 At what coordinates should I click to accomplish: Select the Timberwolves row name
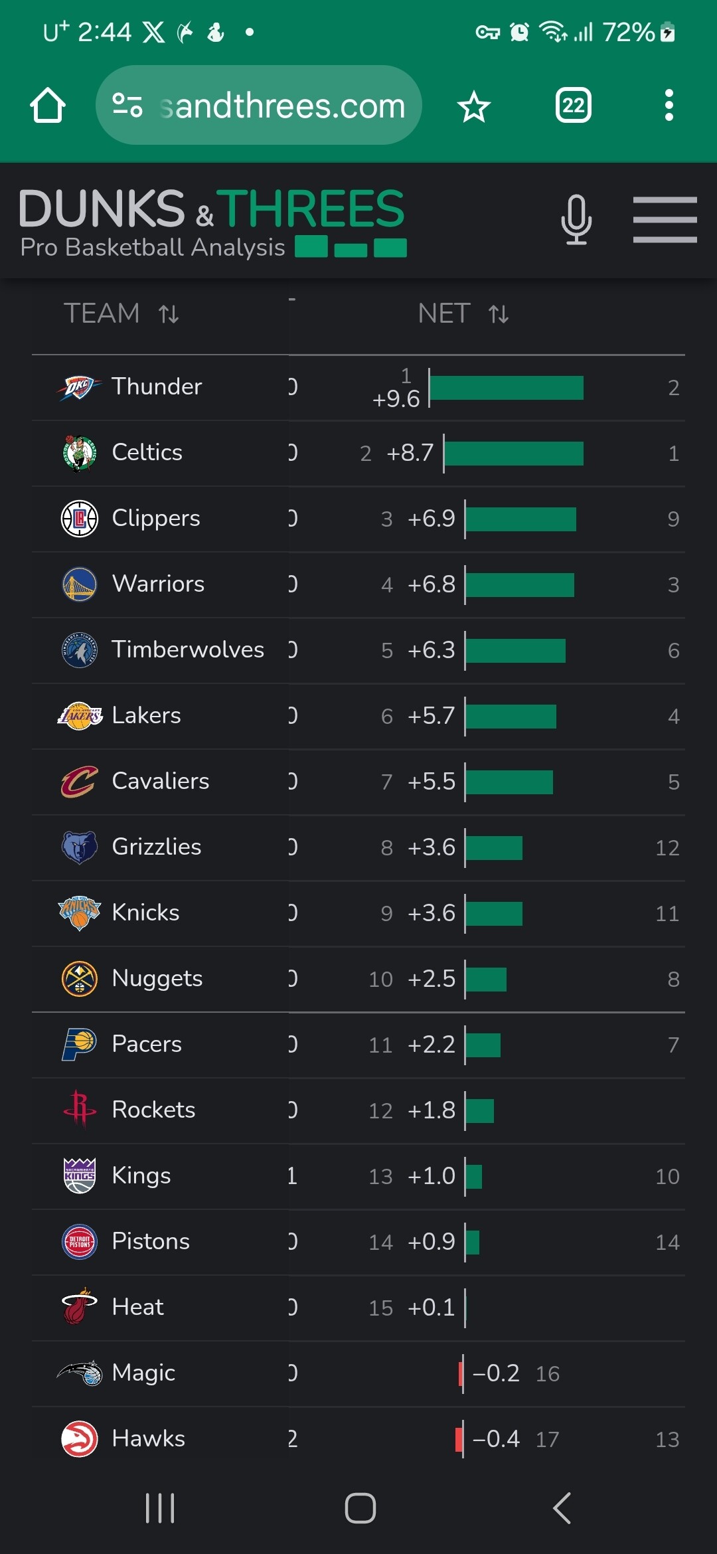pos(188,649)
